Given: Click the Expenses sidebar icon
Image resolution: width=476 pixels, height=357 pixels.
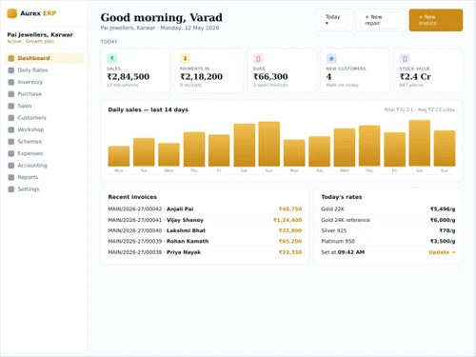Looking at the screenshot, I should 11,153.
